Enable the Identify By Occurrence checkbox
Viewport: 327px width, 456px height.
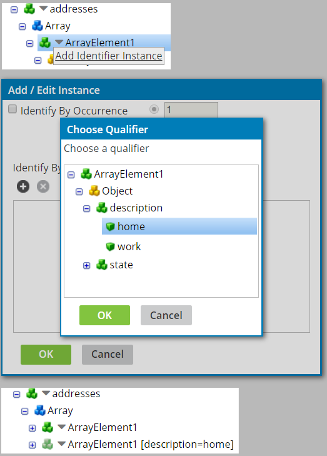tap(13, 109)
